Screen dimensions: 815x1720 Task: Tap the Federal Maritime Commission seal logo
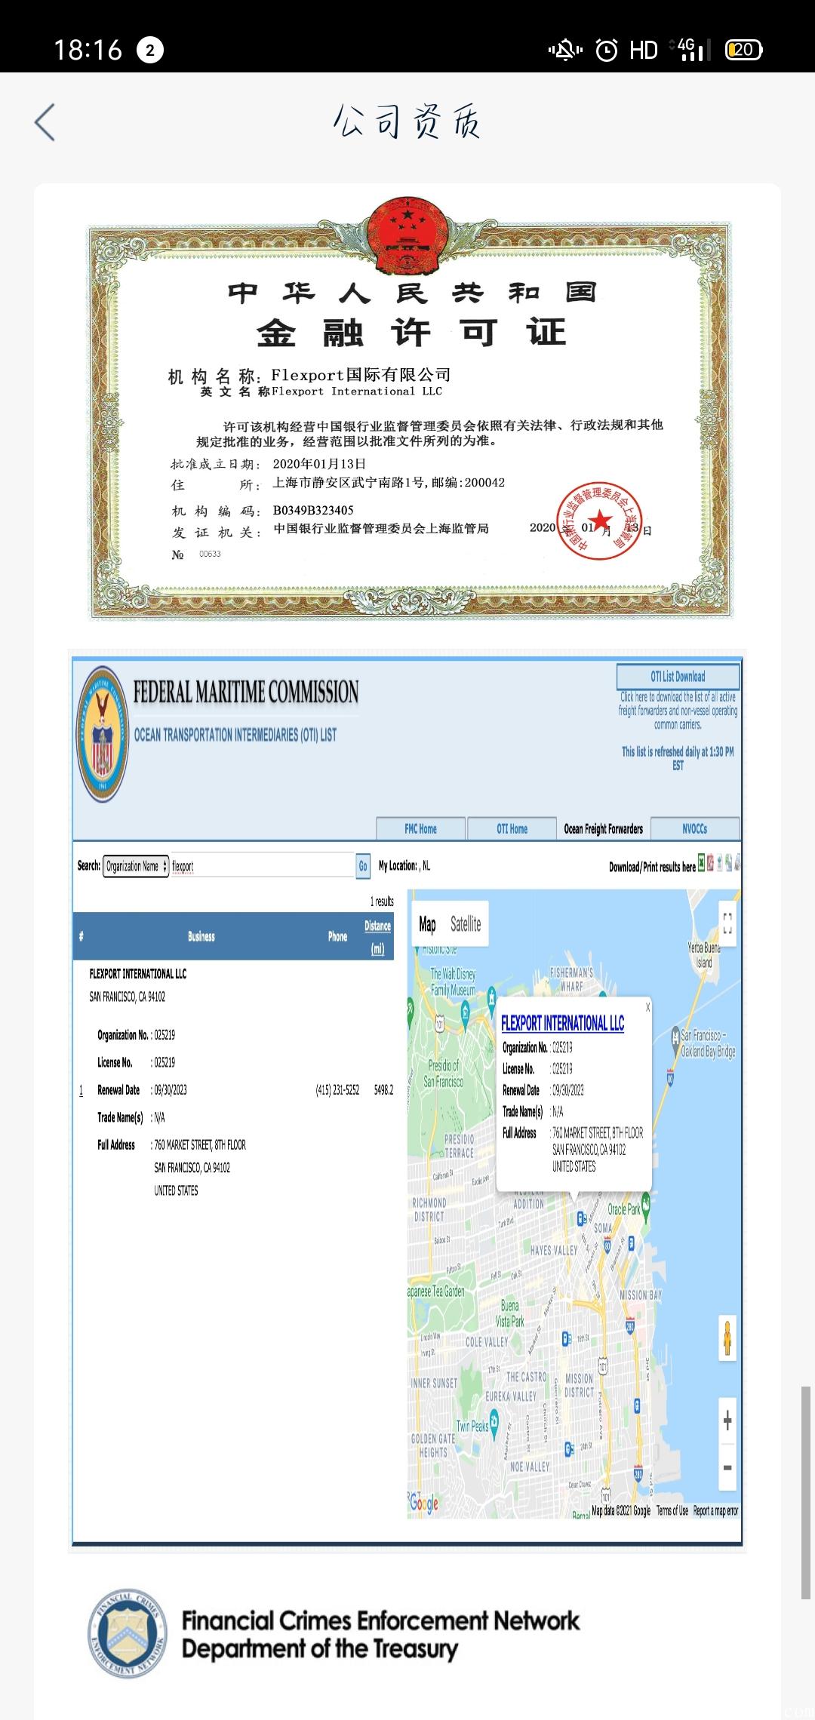tap(102, 733)
